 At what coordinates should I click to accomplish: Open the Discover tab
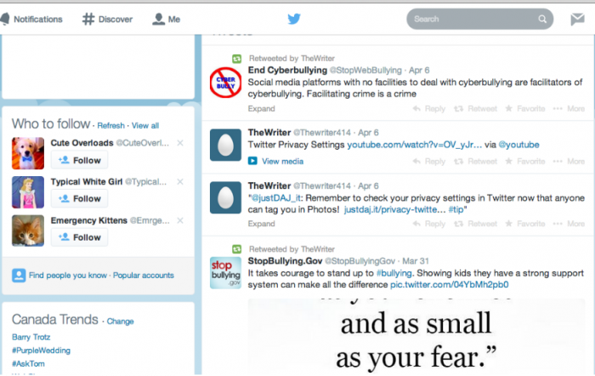pyautogui.click(x=107, y=19)
